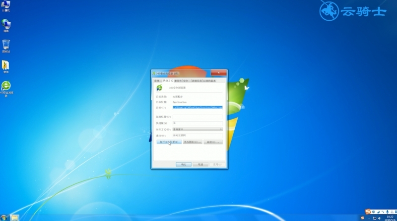
Task: Click the volume speaker tray icon
Action: 379,218
